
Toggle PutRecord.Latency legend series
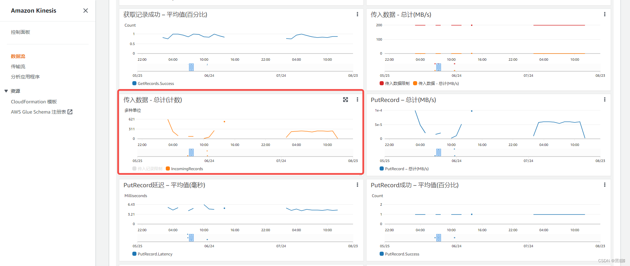[152, 254]
